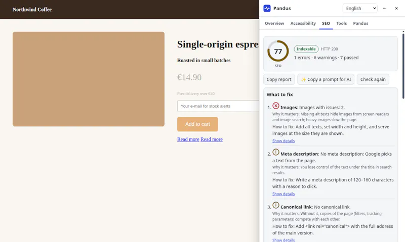Click the red error icon beside Images
Viewport: 405px width, 242px height.
(276, 106)
